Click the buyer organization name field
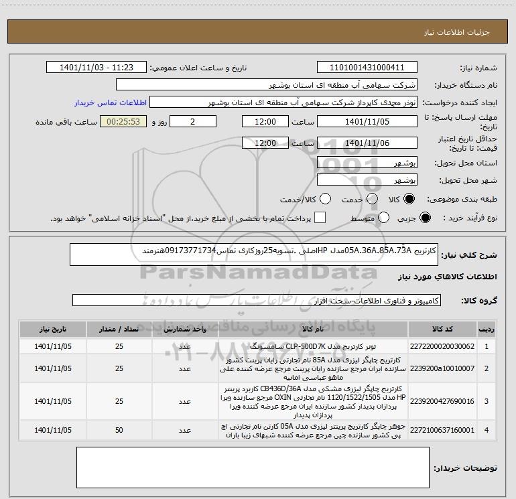The image size is (516, 499). coord(267,85)
